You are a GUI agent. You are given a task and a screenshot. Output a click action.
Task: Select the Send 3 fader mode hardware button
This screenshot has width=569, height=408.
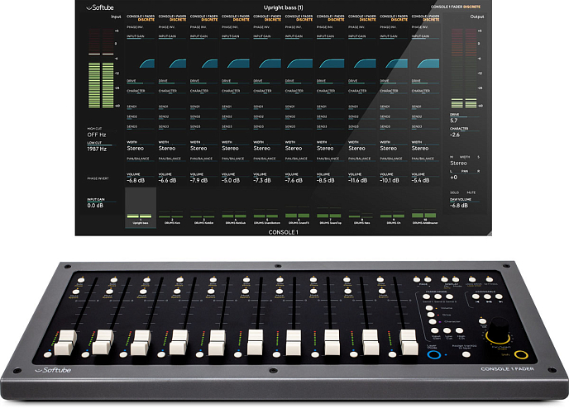click(450, 297)
